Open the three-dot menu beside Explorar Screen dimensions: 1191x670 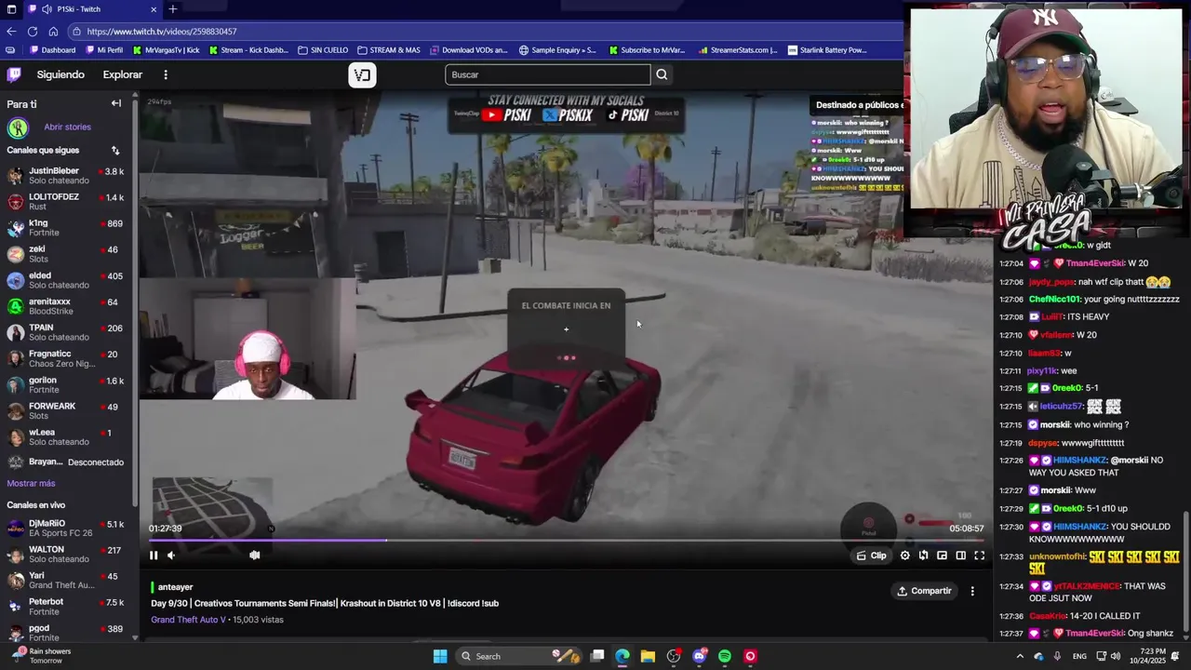[166, 74]
